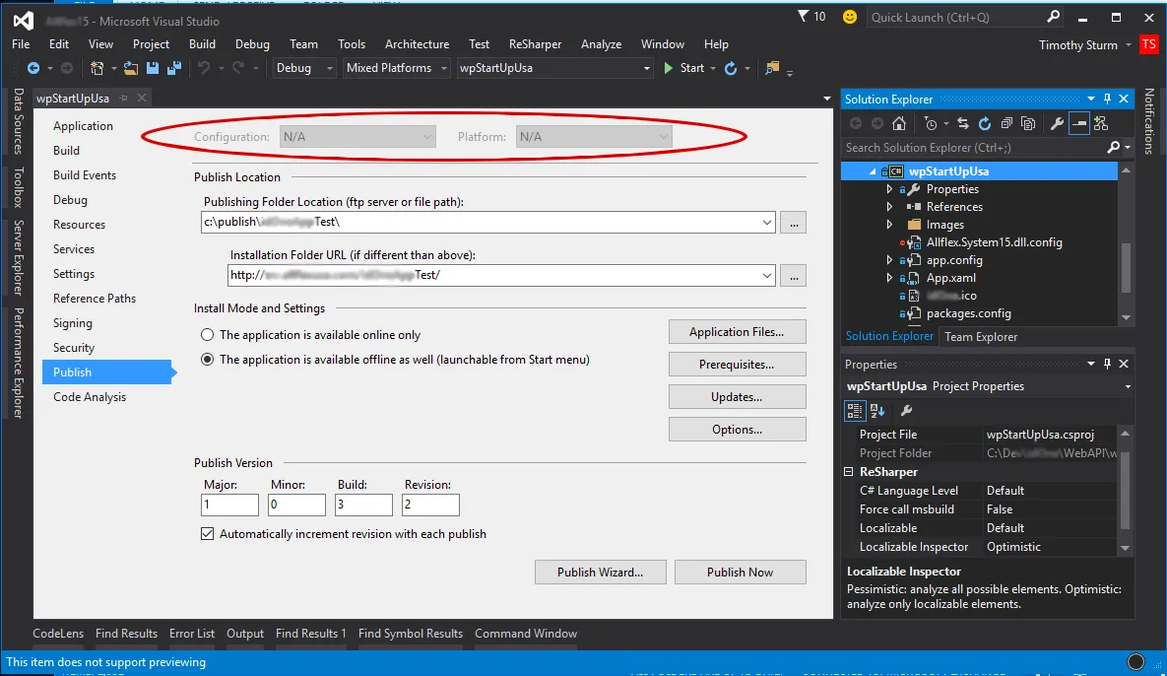Click the Prerequisites button

click(737, 364)
